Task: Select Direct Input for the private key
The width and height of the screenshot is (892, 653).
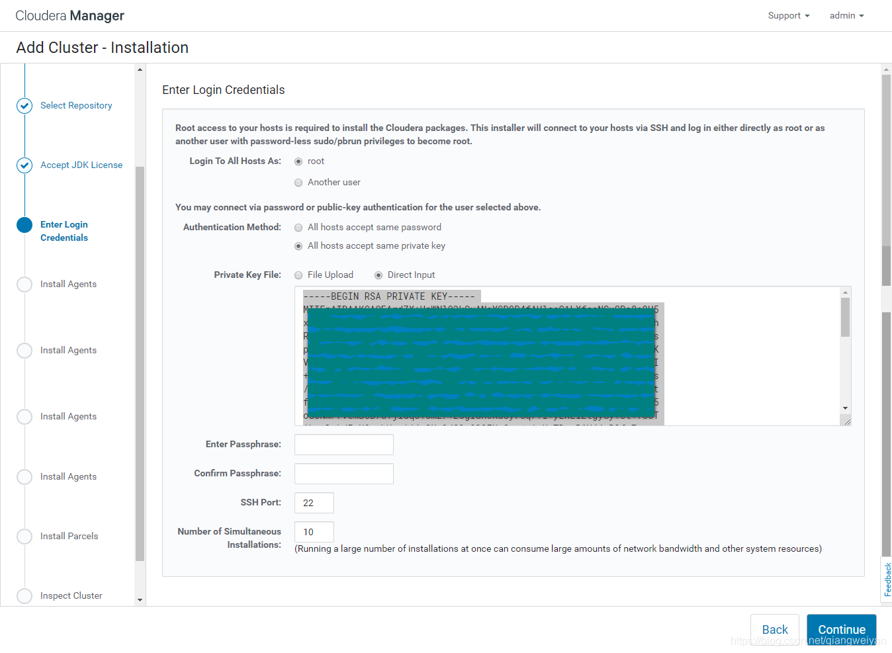Action: [x=379, y=275]
